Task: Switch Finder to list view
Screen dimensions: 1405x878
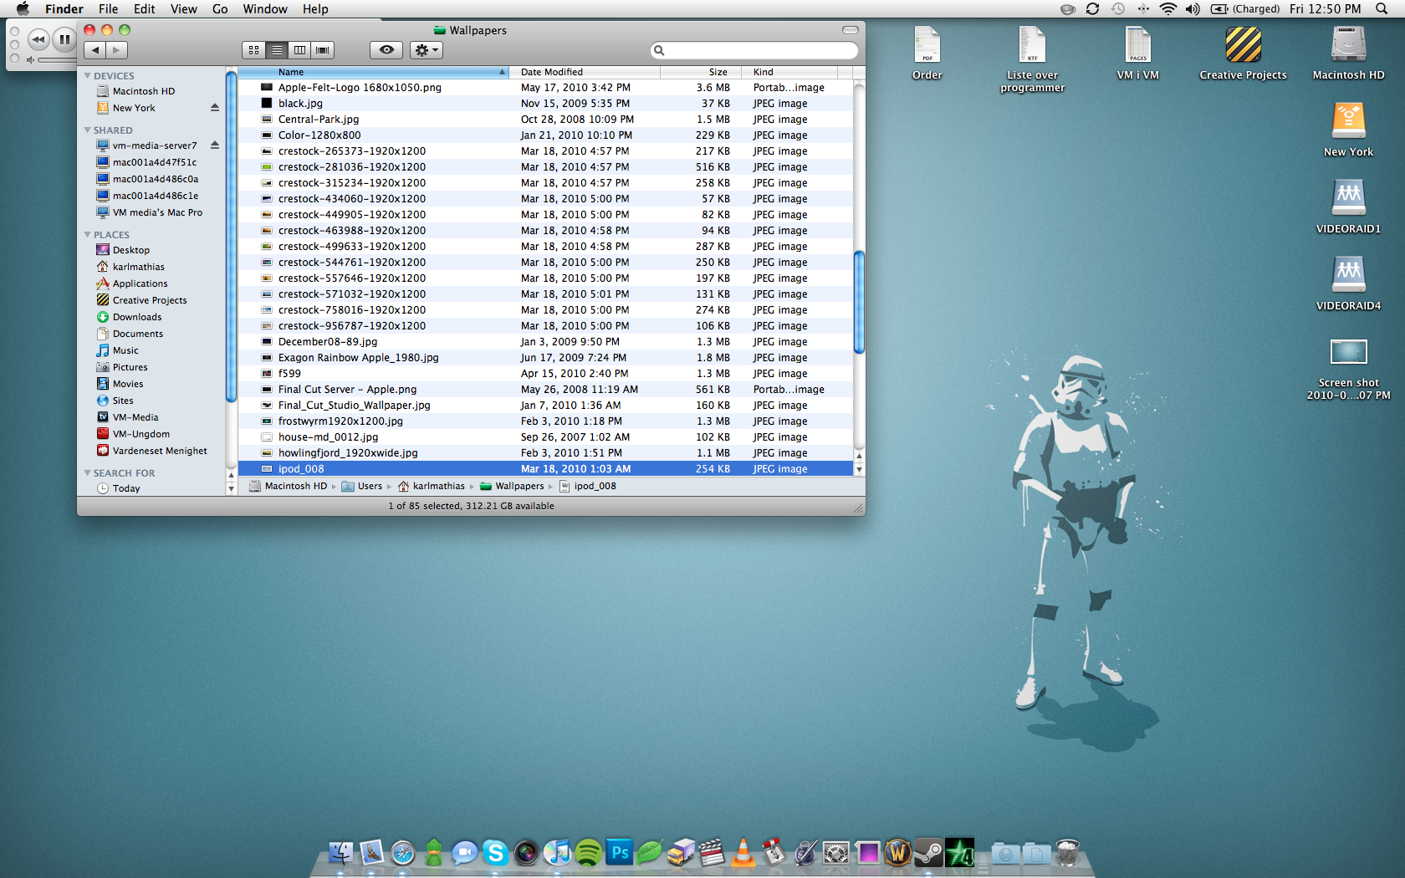Action: pos(277,50)
